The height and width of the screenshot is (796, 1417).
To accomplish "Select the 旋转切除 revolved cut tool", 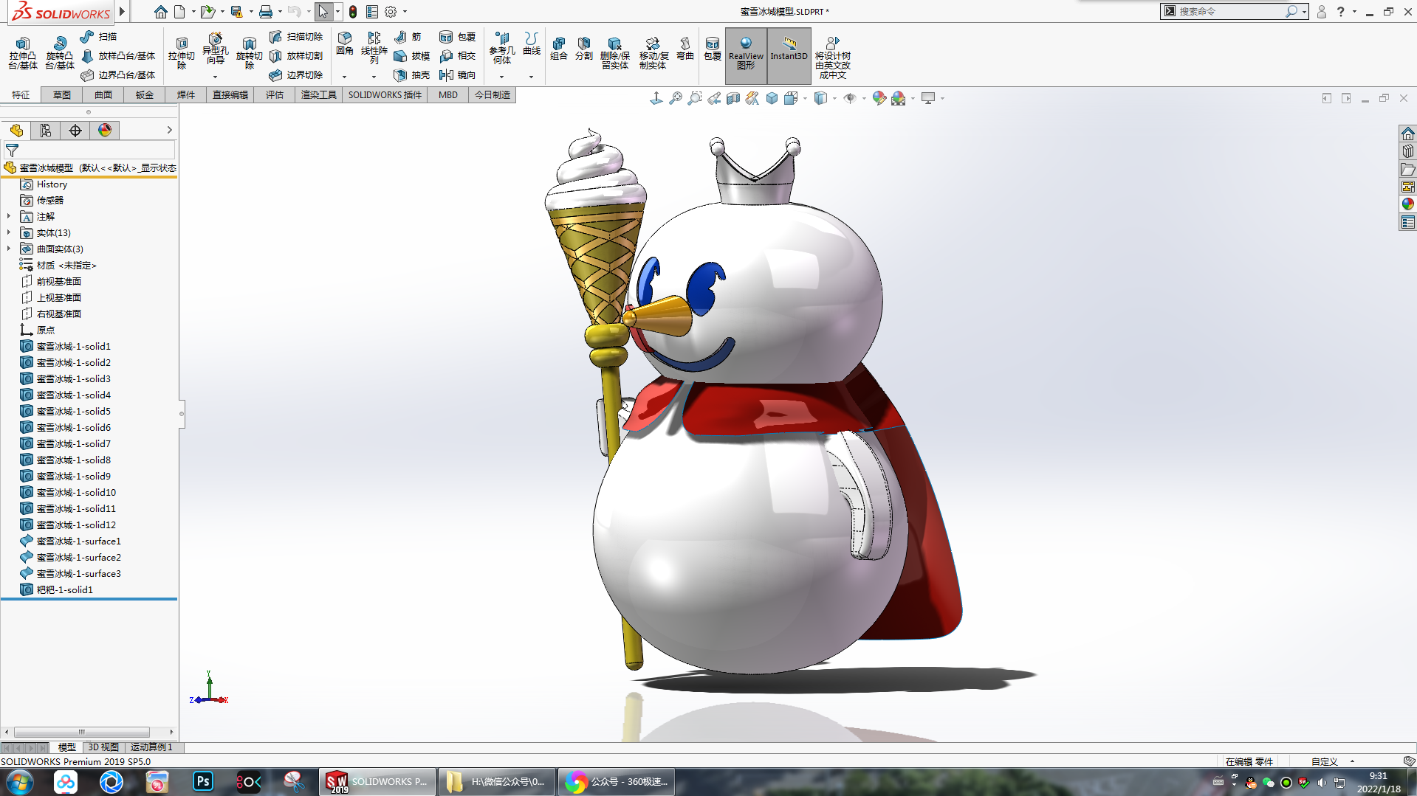I will pos(250,54).
